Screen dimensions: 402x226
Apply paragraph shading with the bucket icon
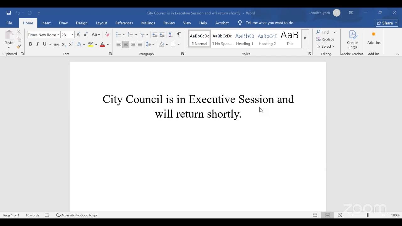click(161, 44)
